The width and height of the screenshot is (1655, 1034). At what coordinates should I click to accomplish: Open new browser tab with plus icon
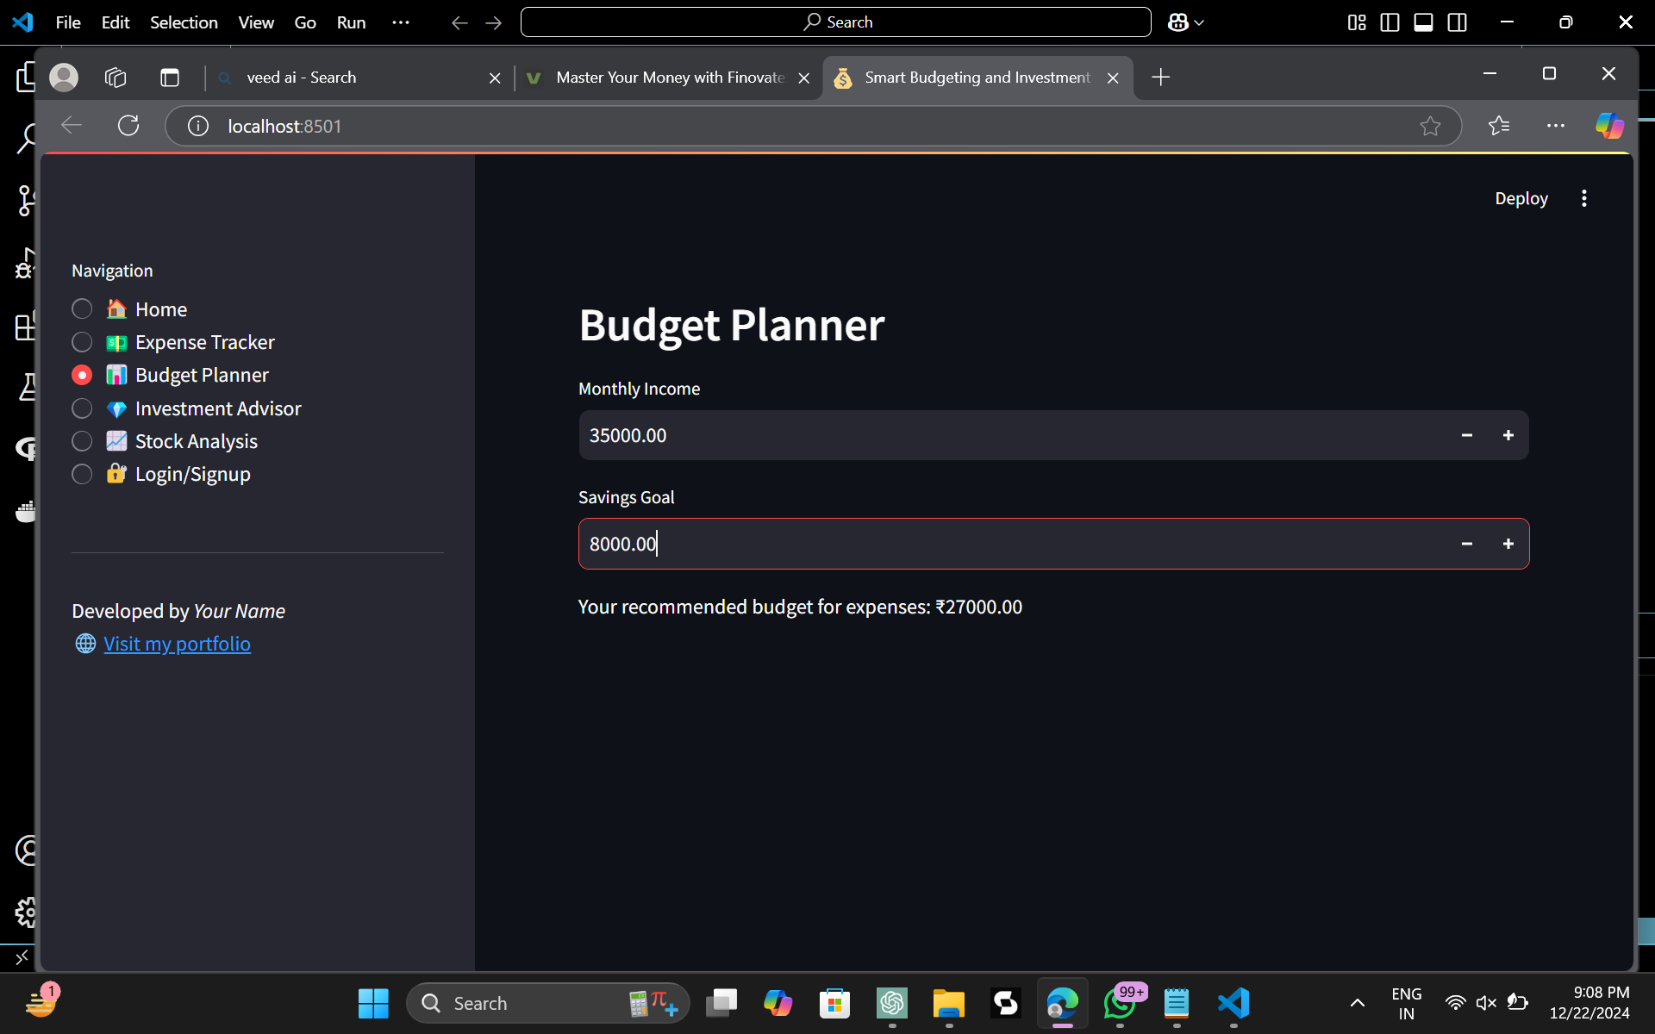[x=1160, y=78]
